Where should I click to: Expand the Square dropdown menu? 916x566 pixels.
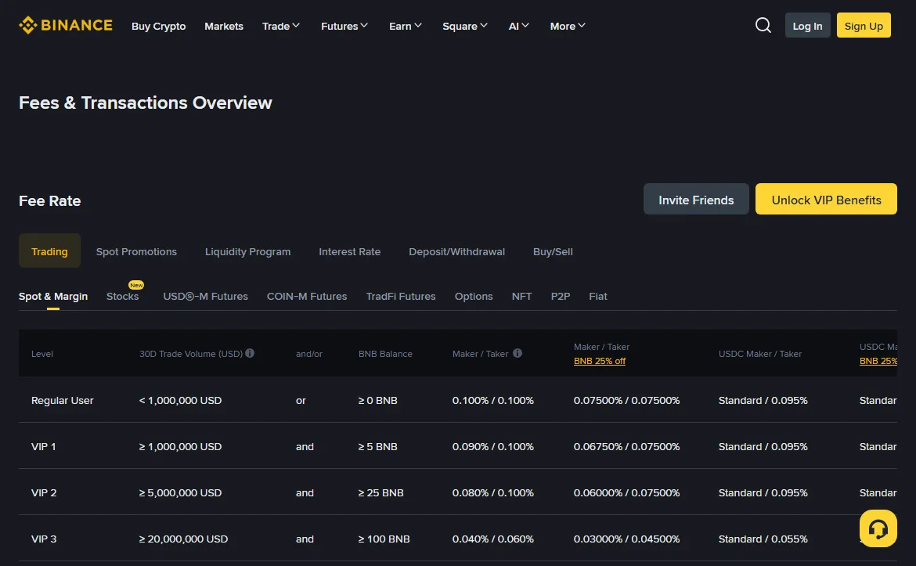pos(465,26)
